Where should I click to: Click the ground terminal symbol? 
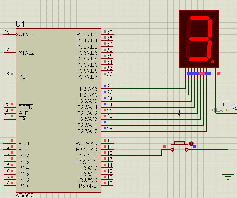[x=228, y=177]
